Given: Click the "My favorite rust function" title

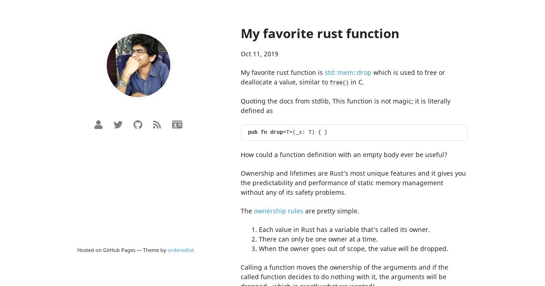Looking at the screenshot, I should tap(320, 34).
